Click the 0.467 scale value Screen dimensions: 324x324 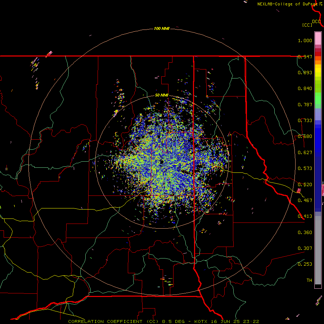pos(305,200)
